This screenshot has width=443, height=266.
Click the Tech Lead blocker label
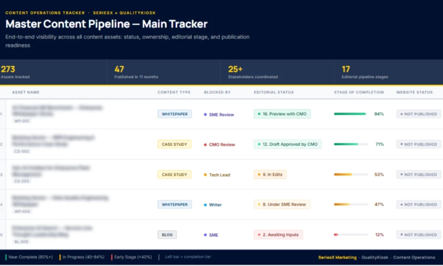[217, 175]
